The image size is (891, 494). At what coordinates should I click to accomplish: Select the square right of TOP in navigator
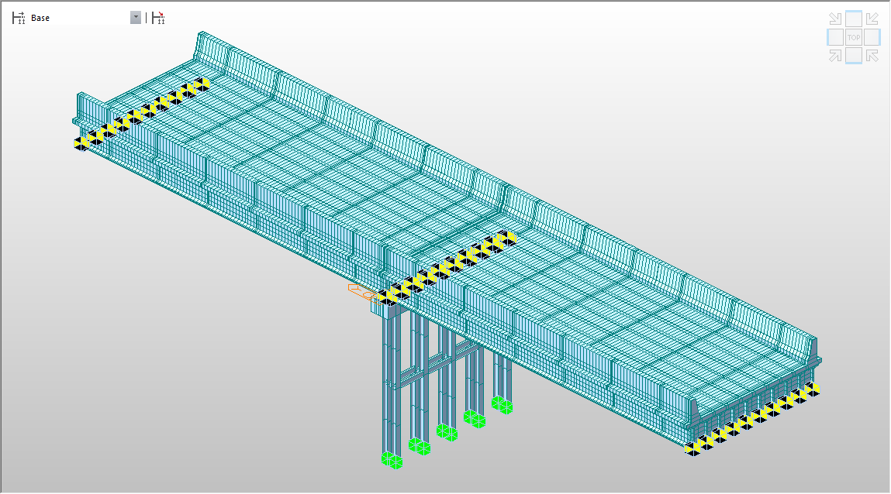click(872, 37)
